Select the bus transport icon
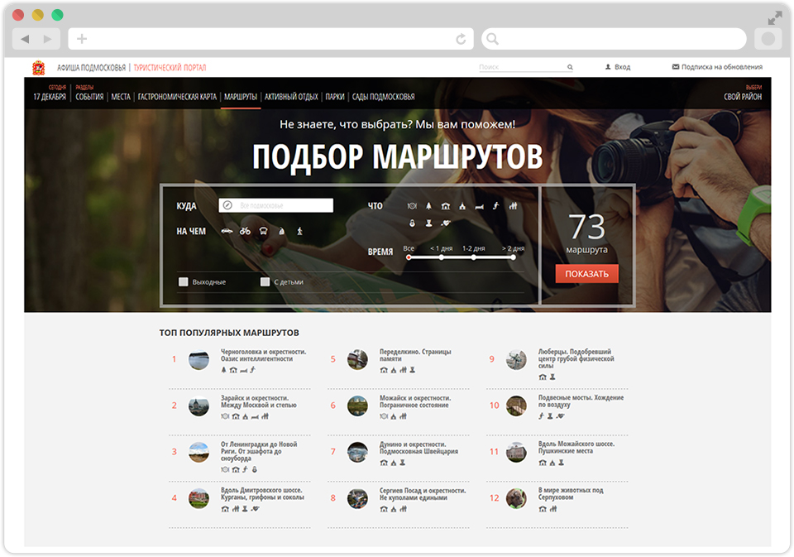794x557 pixels. (x=263, y=232)
